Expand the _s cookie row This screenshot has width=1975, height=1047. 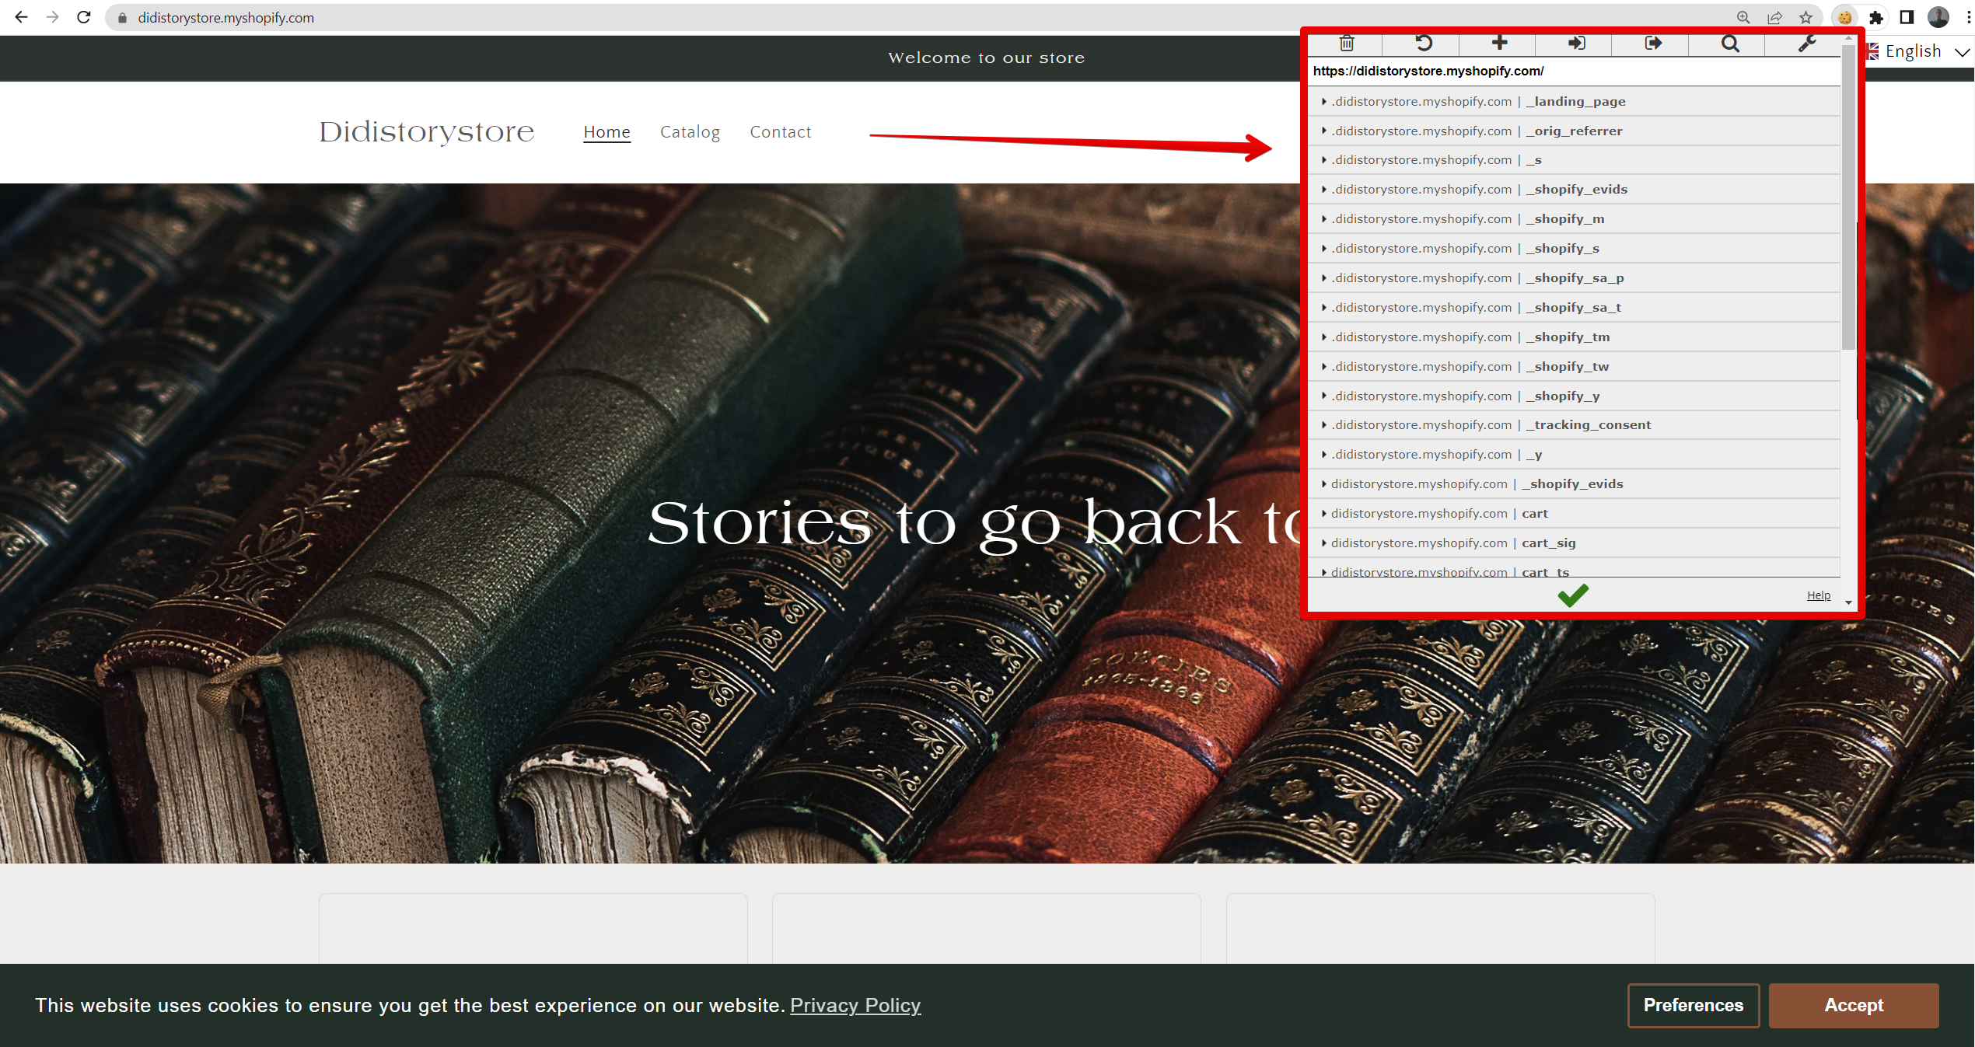click(1574, 160)
